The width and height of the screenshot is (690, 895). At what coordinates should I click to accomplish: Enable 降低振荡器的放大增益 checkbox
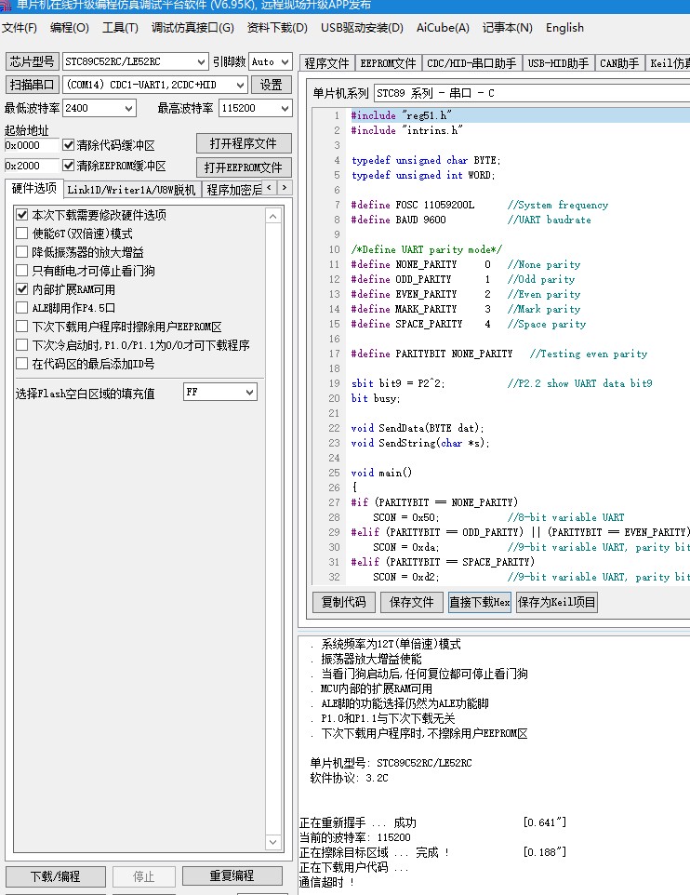[x=22, y=252]
